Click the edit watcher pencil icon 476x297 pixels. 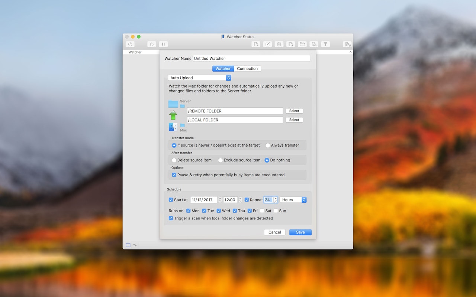click(x=267, y=44)
